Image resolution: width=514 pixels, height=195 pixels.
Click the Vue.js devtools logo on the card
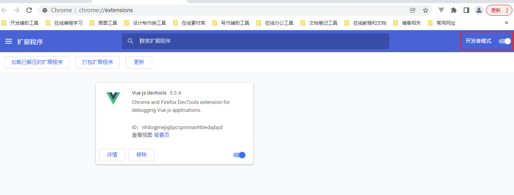pos(113,98)
